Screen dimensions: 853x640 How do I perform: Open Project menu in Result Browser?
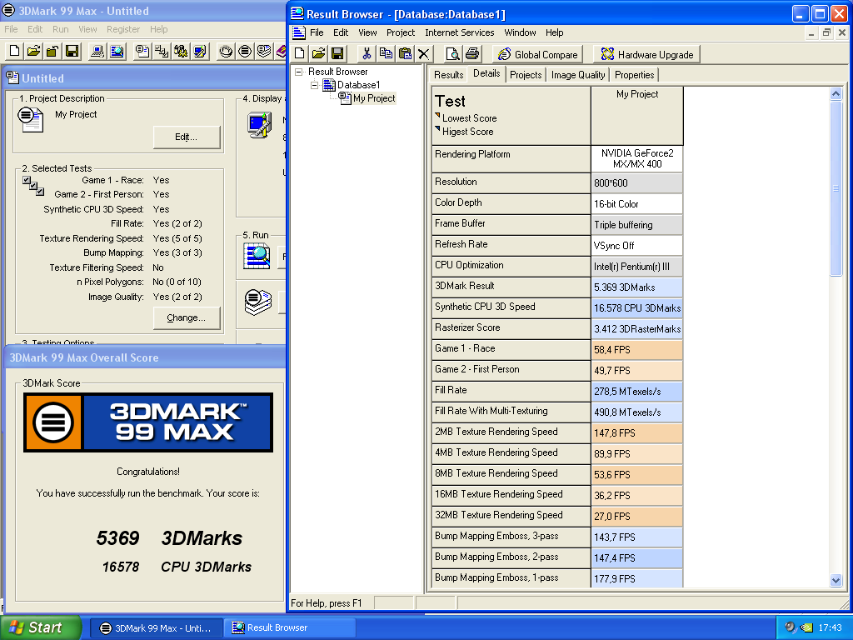coord(401,32)
